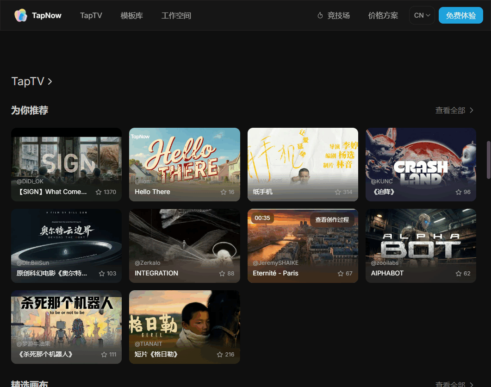Star the 短片《格日勒》 card (216)
The width and height of the screenshot is (491, 387).
coord(220,355)
